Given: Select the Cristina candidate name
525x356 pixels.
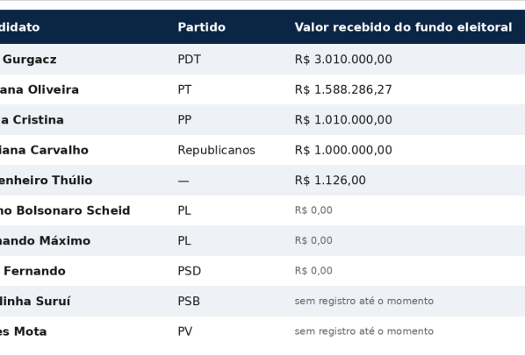Looking at the screenshot, I should pos(32,119).
